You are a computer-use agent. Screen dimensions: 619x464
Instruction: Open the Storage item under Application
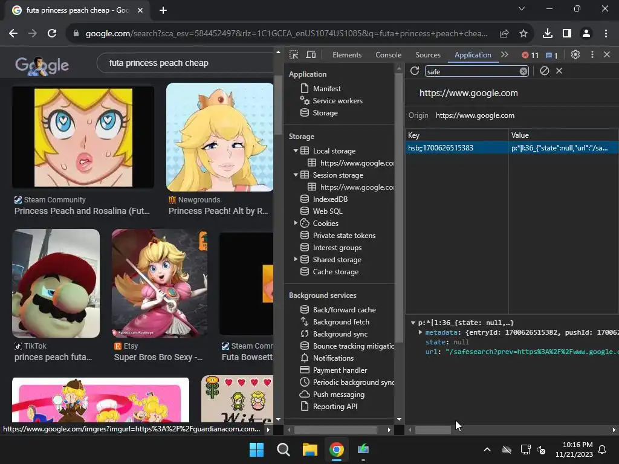point(325,113)
